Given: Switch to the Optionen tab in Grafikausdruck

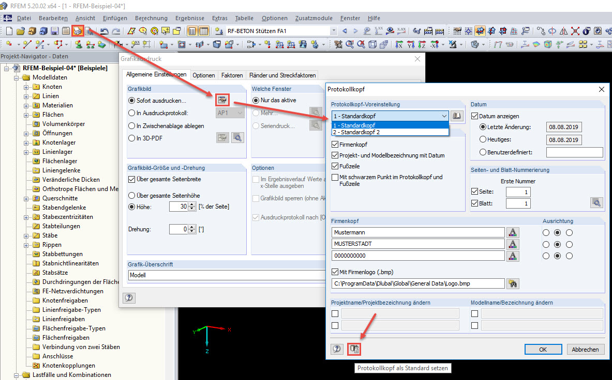Looking at the screenshot, I should pos(204,75).
